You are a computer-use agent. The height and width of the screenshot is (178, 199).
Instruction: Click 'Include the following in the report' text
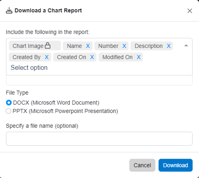point(48,32)
